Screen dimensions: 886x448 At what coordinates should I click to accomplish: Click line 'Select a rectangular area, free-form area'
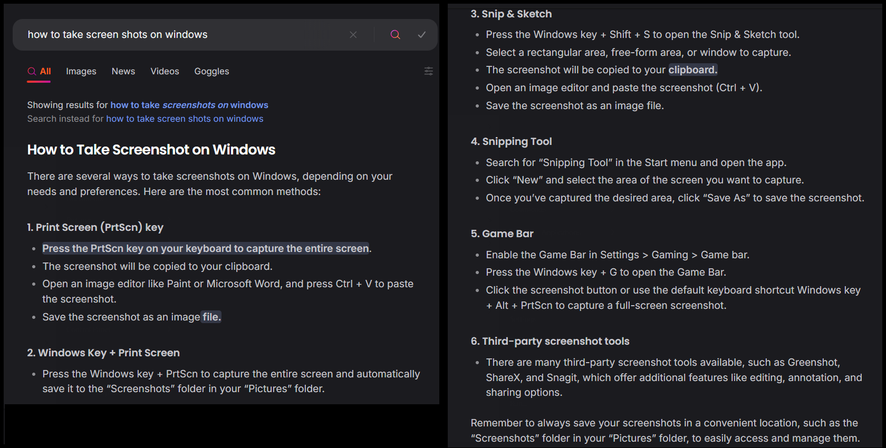[x=638, y=52]
